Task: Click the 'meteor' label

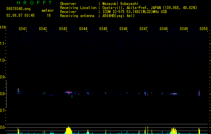Action: coord(48,10)
